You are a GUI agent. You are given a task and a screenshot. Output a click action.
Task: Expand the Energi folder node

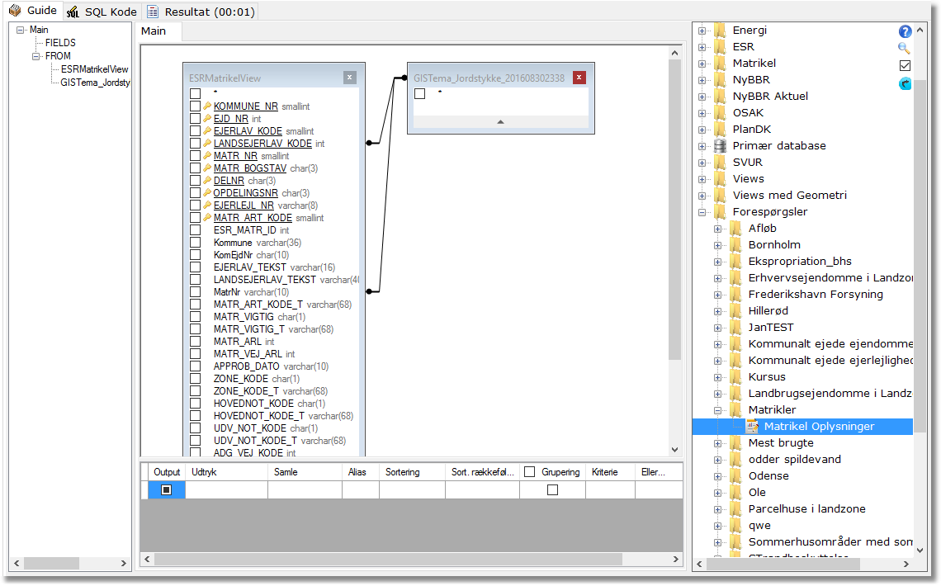point(702,31)
